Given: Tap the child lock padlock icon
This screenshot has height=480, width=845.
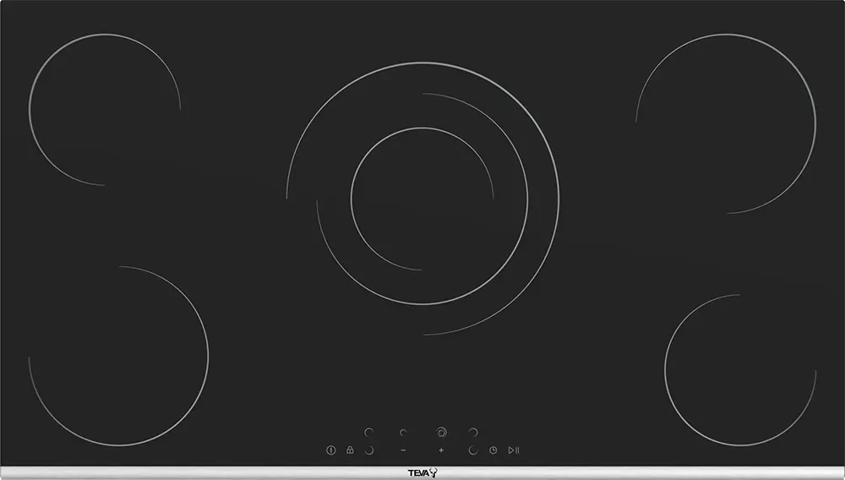Looking at the screenshot, I should [350, 450].
